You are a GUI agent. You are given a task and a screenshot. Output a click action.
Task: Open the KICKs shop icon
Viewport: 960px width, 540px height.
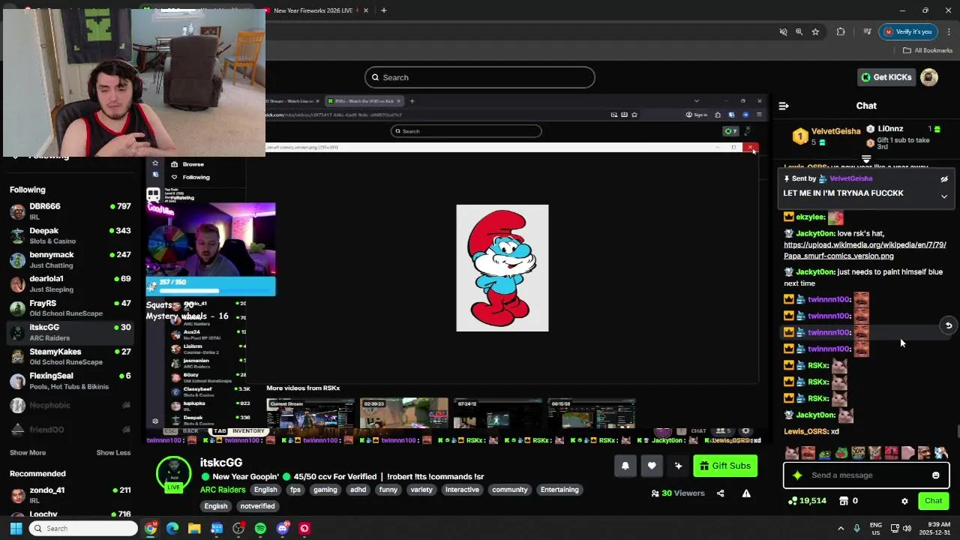point(843,501)
